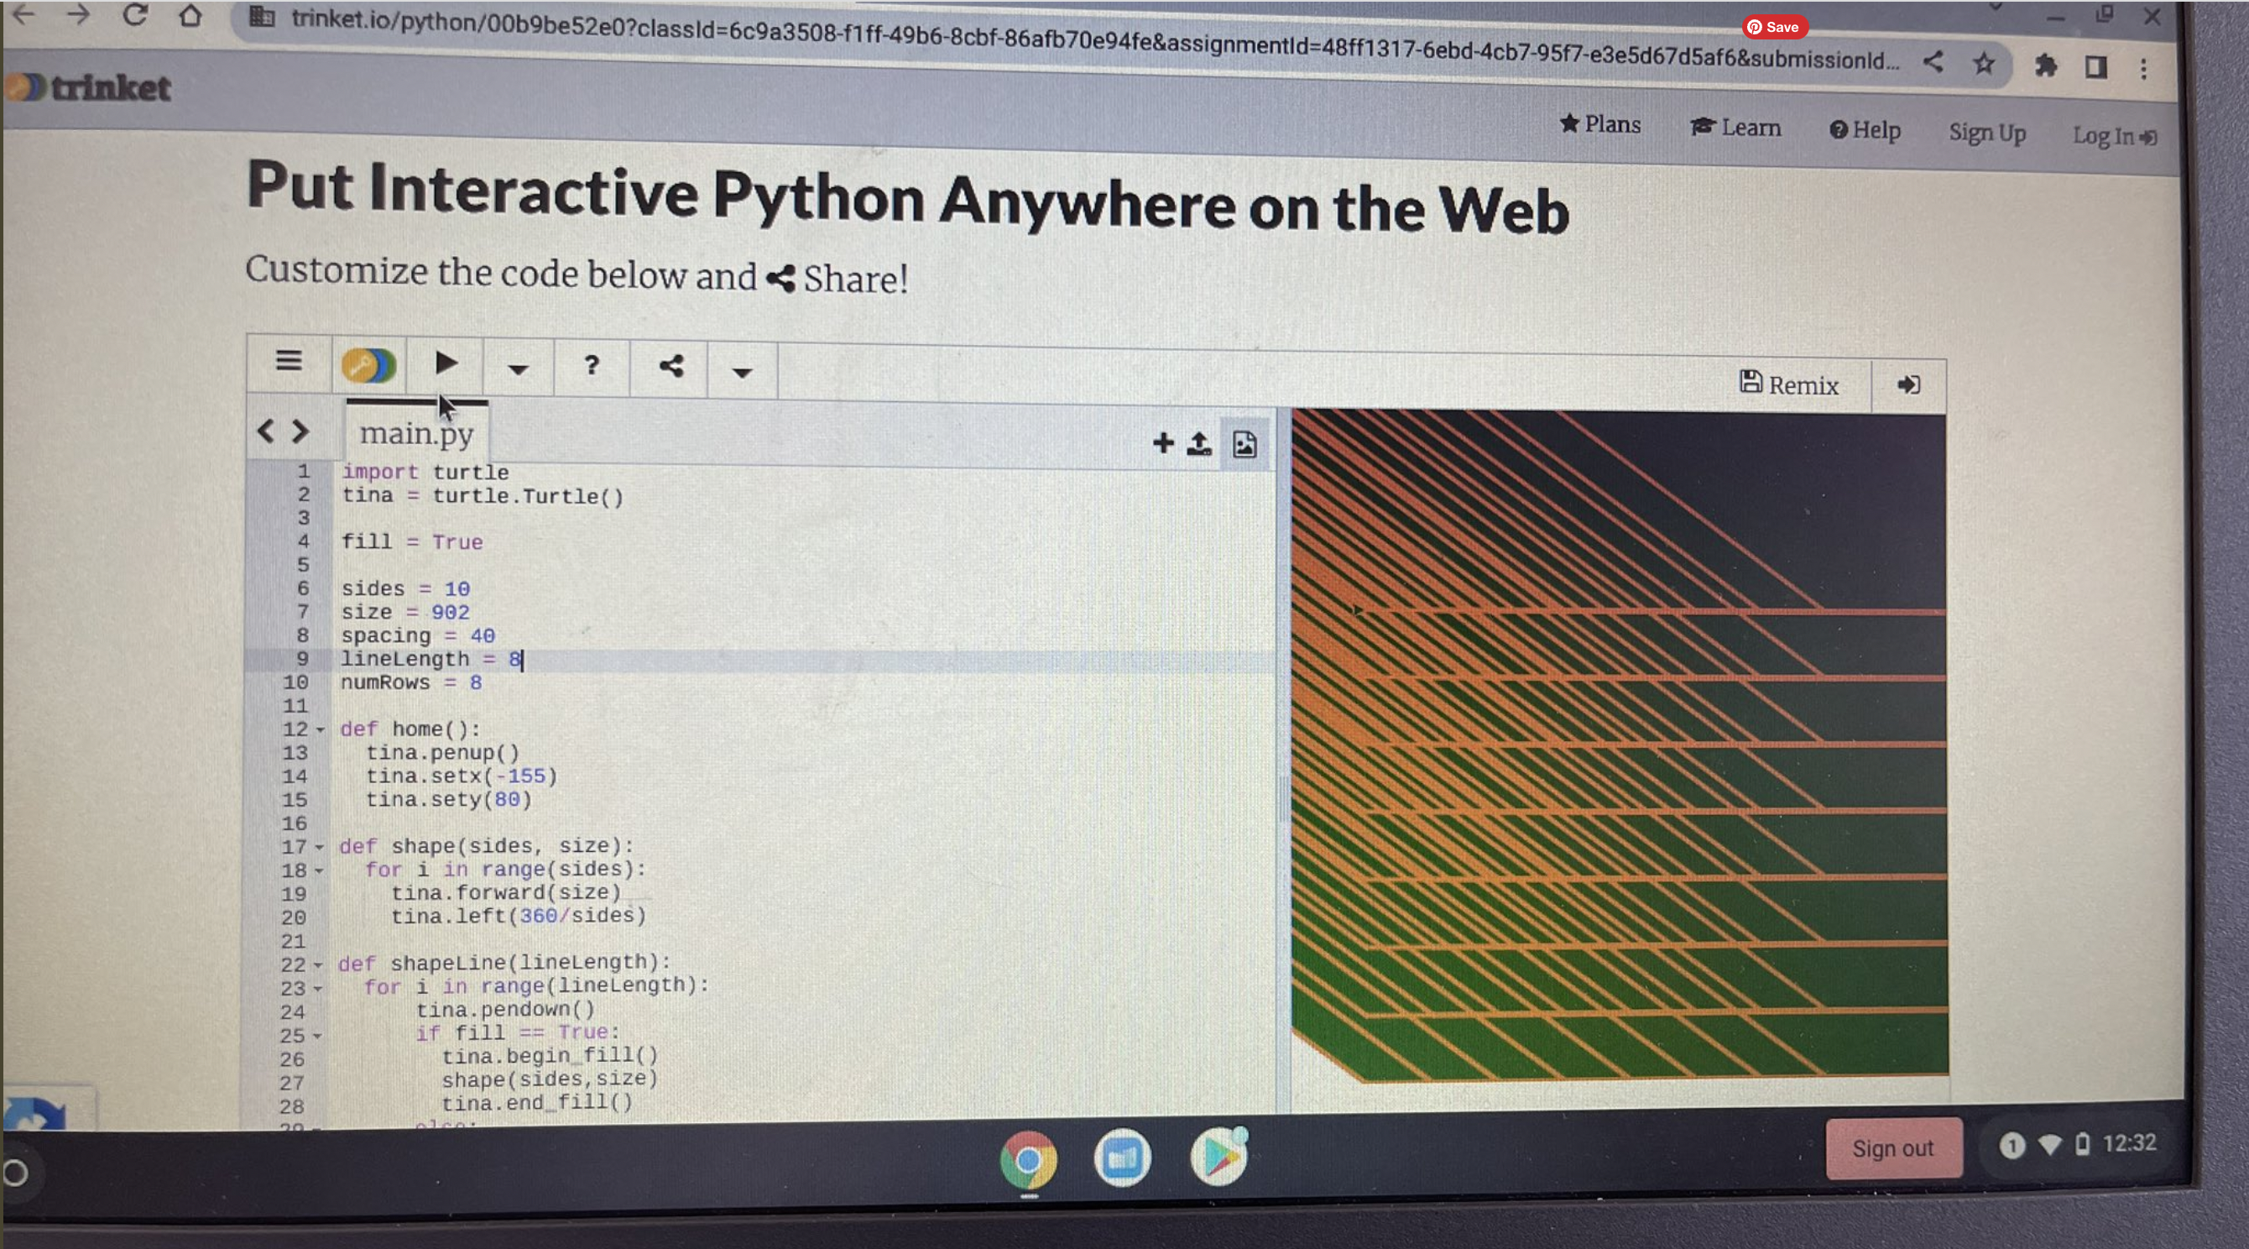Viewport: 2249px width, 1249px height.
Task: Click code line 6 'sides = 10'
Action: pos(405,588)
